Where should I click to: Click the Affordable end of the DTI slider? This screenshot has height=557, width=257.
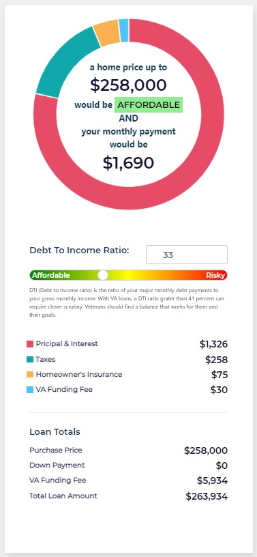tap(50, 275)
